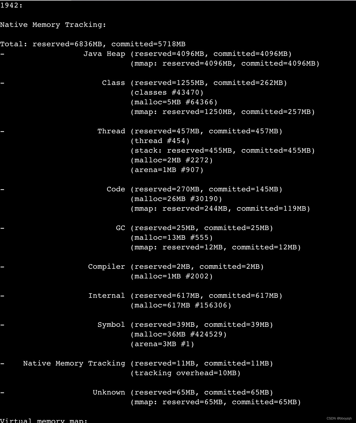Click the stack reserved=455MB line
Viewport: 356px width, 423px height.
[x=223, y=150]
